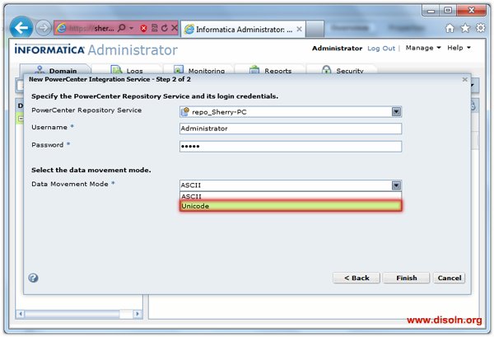Click the < Back button
This screenshot has width=494, height=337.
click(357, 278)
